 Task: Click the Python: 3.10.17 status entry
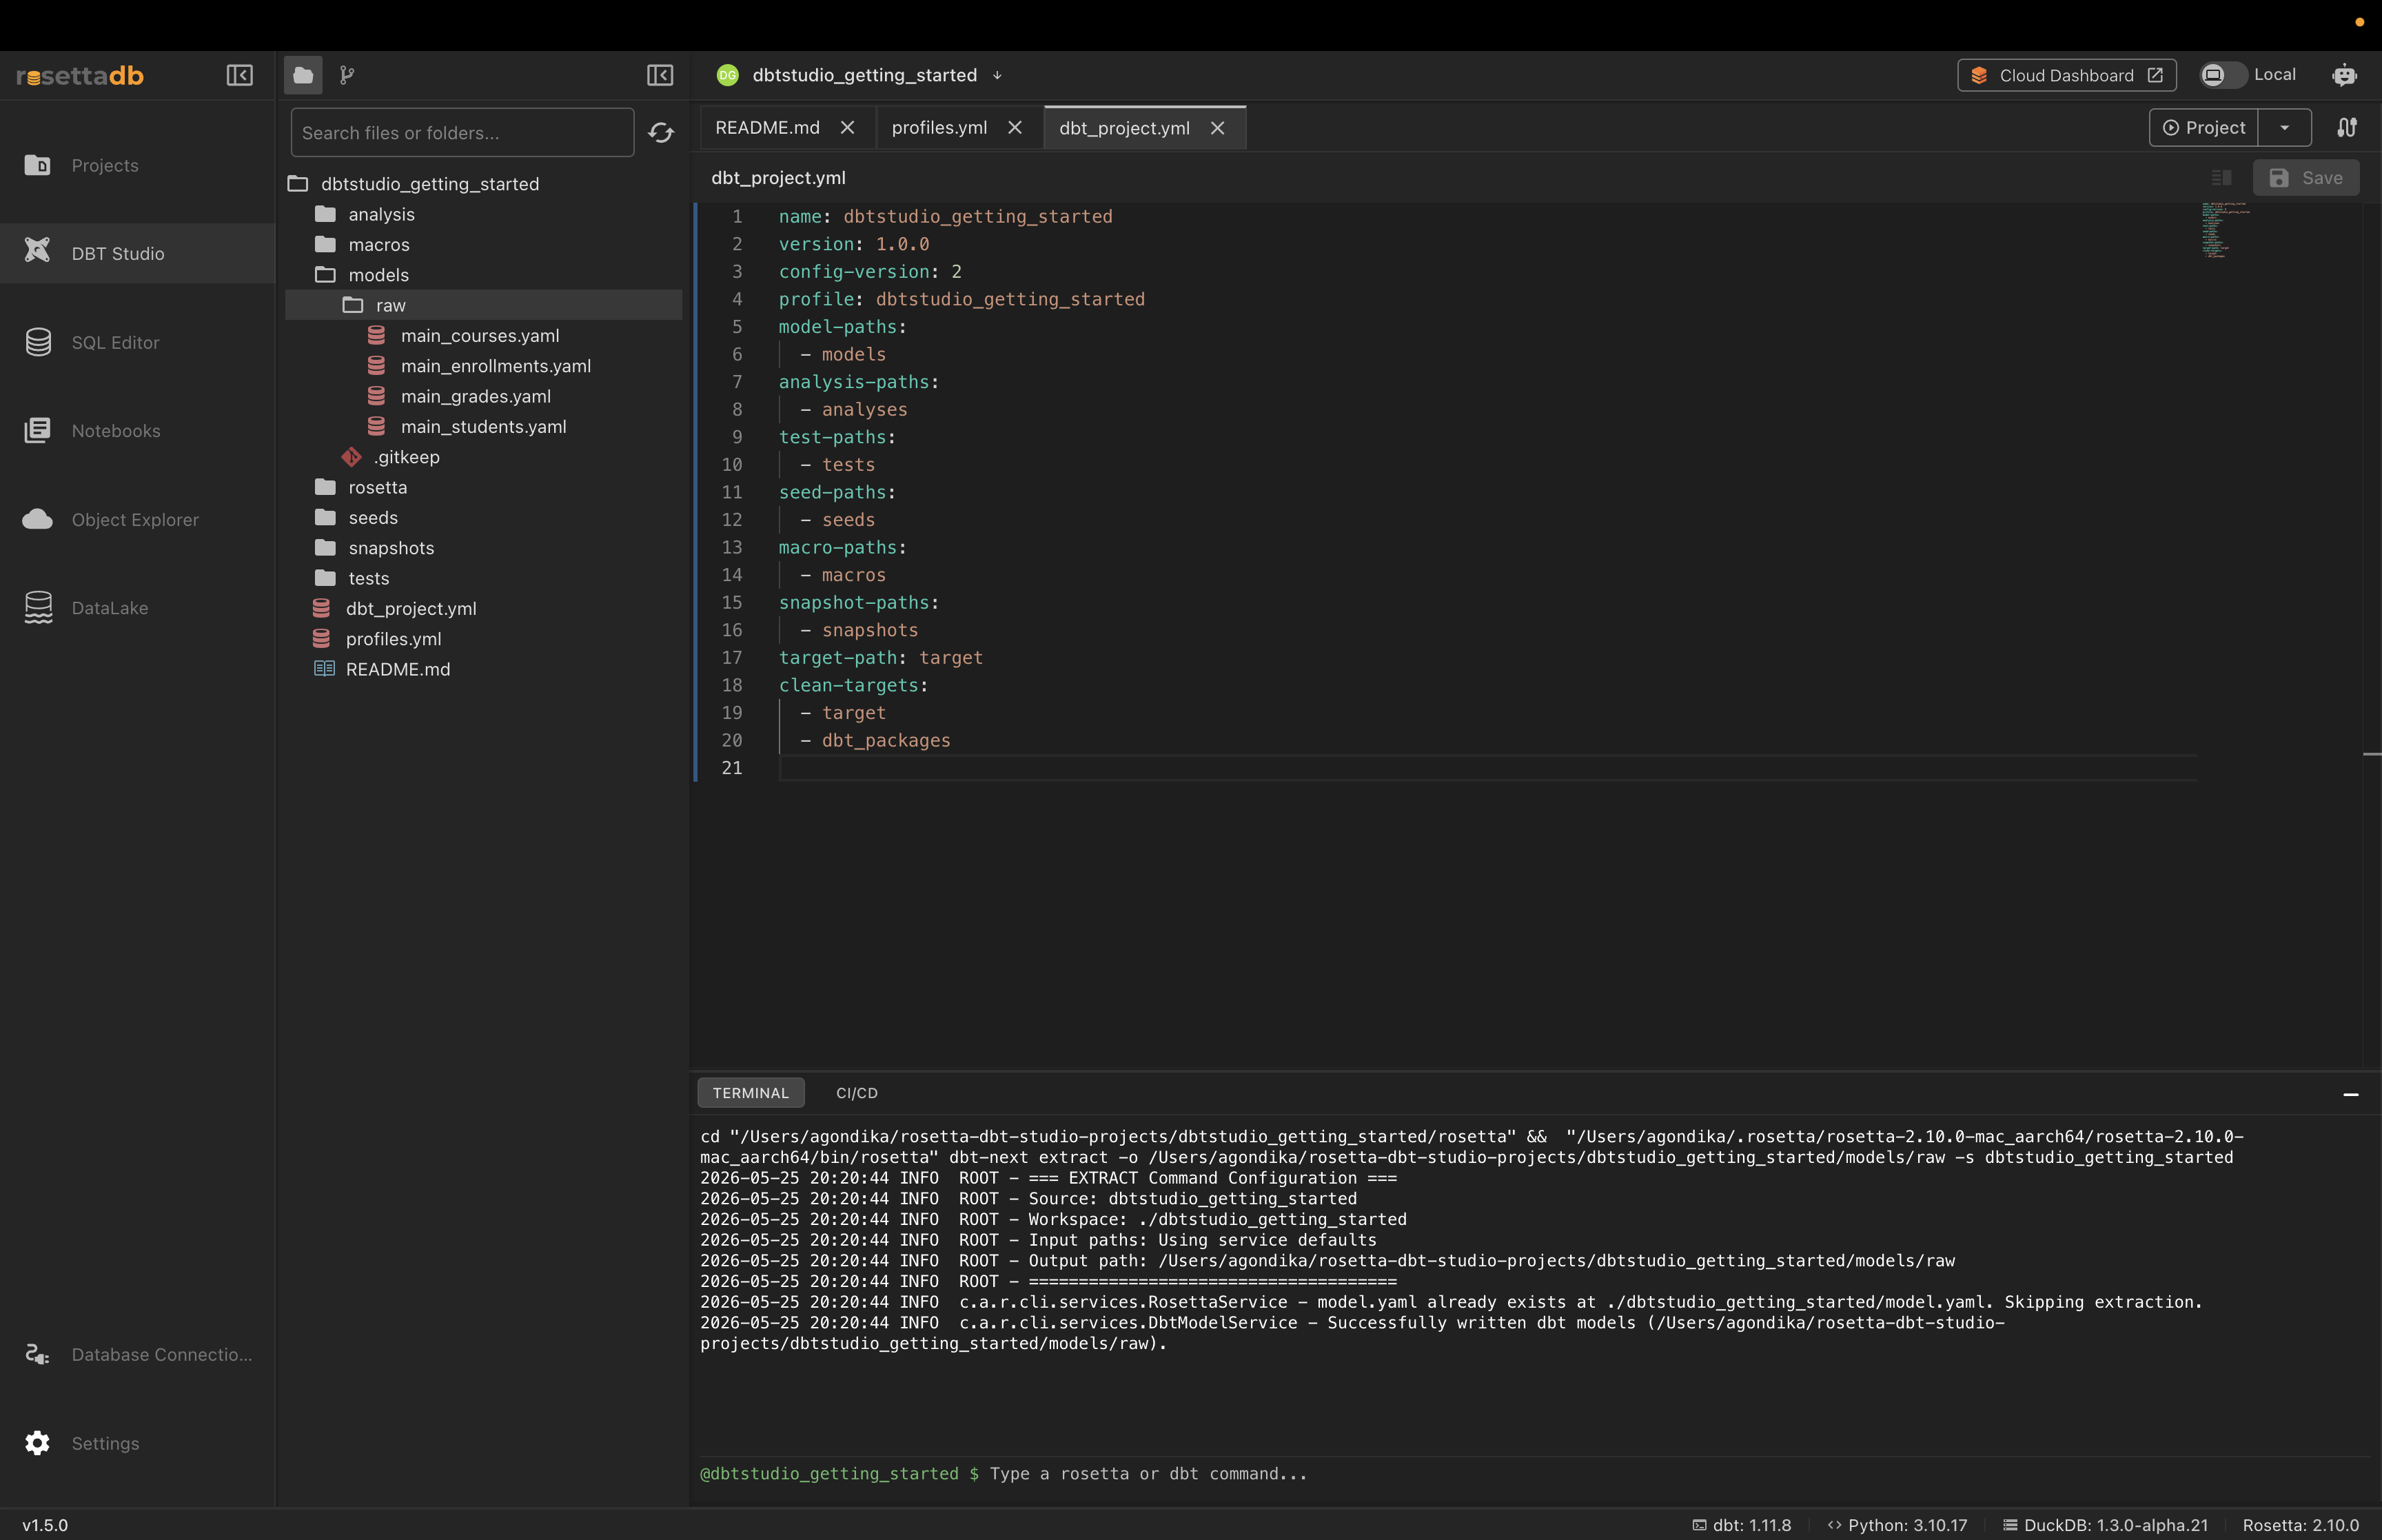(x=1897, y=1525)
